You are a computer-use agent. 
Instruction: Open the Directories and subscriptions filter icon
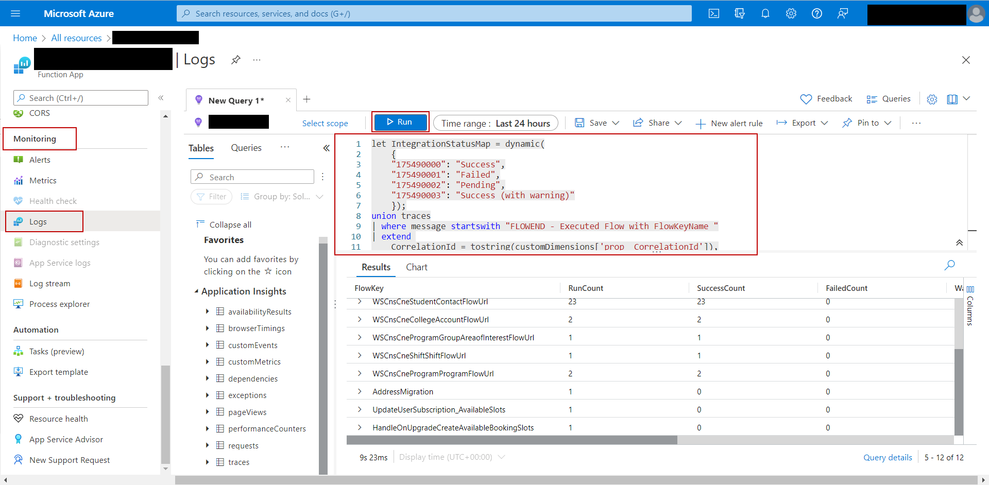tap(740, 13)
